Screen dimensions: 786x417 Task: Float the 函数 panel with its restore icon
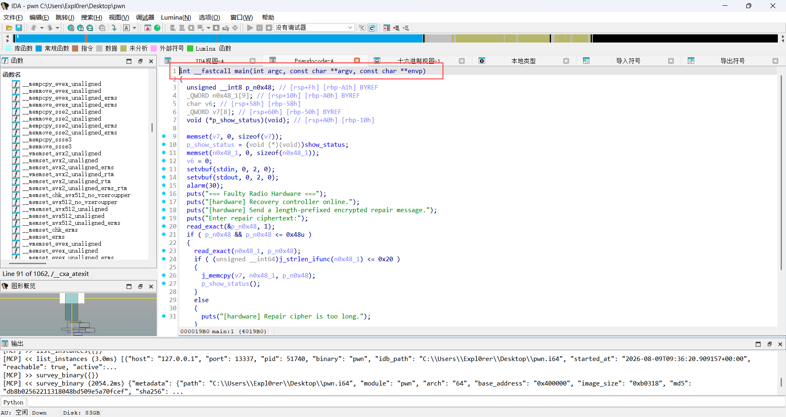(x=140, y=61)
